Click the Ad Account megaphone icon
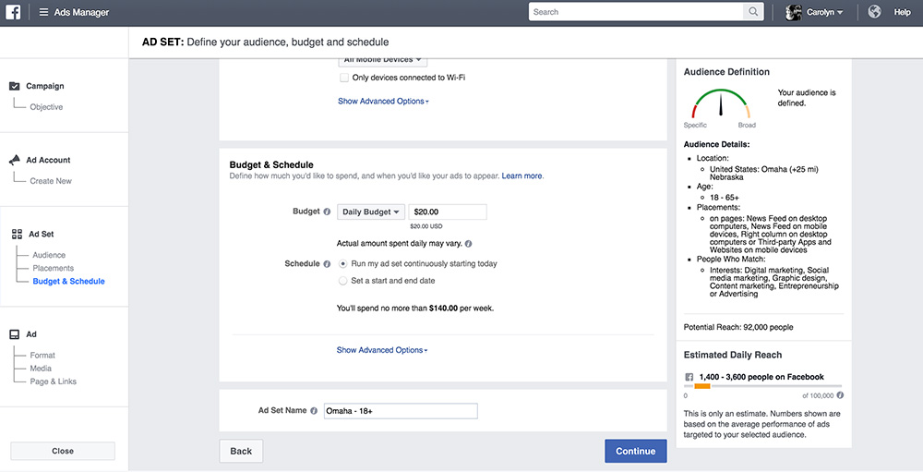This screenshot has height=472, width=923. click(x=15, y=161)
